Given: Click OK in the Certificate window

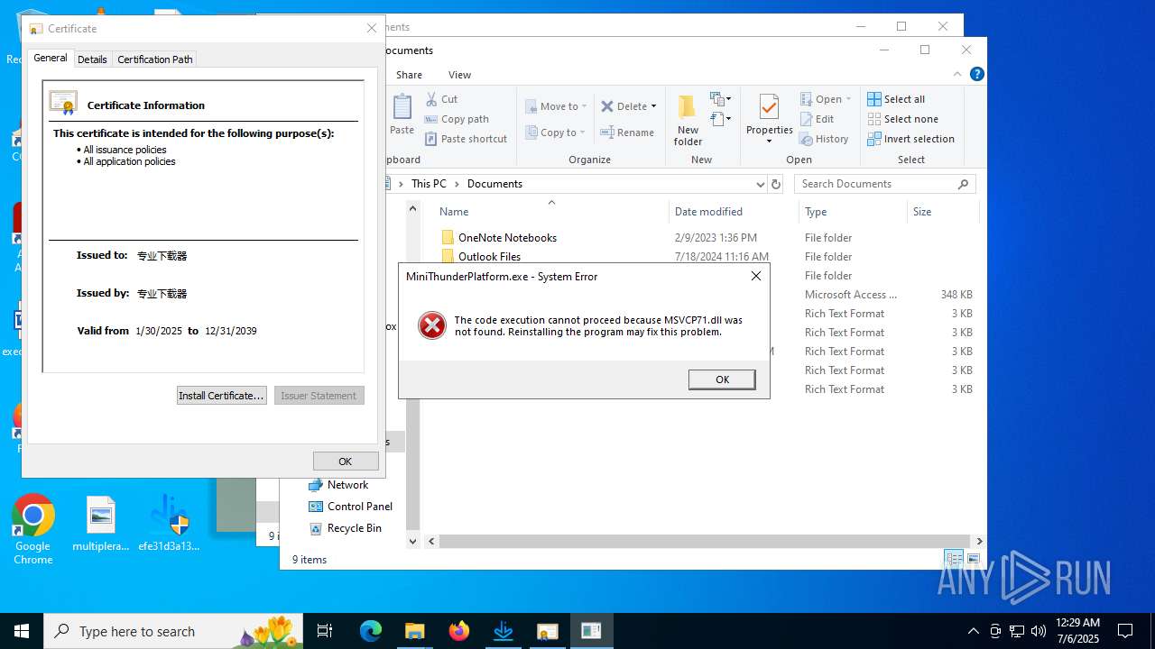Looking at the screenshot, I should 346,461.
